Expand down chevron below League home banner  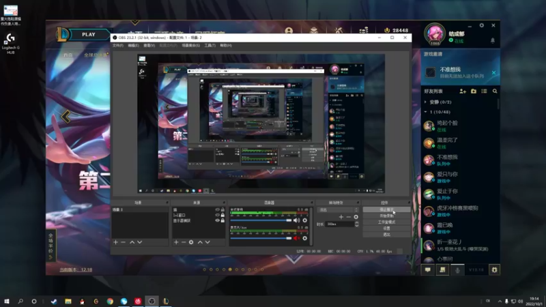click(294, 259)
